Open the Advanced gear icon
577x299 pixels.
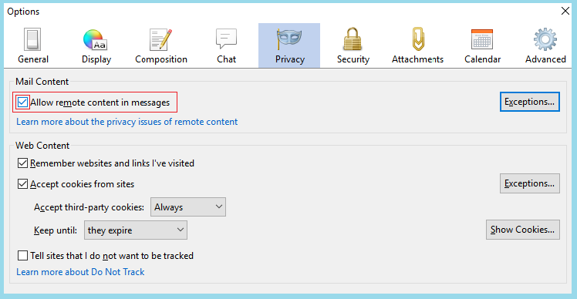tap(545, 39)
